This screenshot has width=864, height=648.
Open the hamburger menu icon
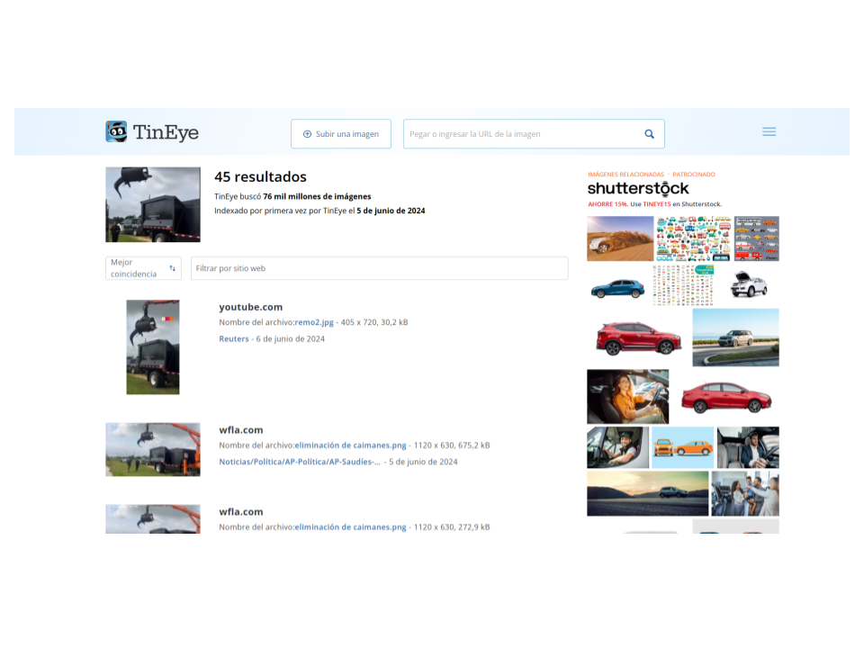pos(769,131)
